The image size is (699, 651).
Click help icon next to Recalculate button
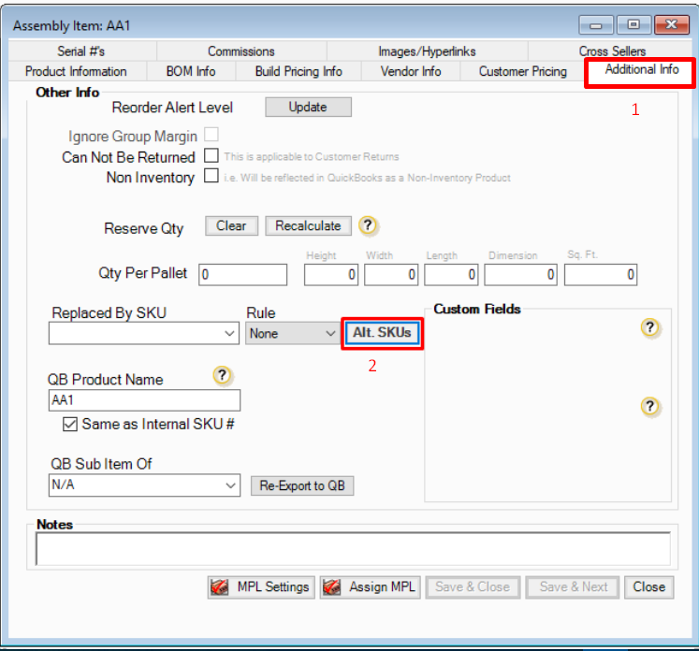pyautogui.click(x=369, y=225)
